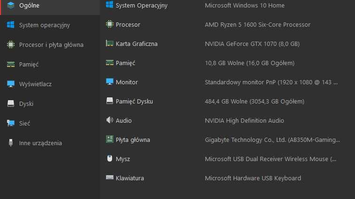The image size is (355, 199).
Task: Click the Monitor label
Action: click(x=127, y=82)
